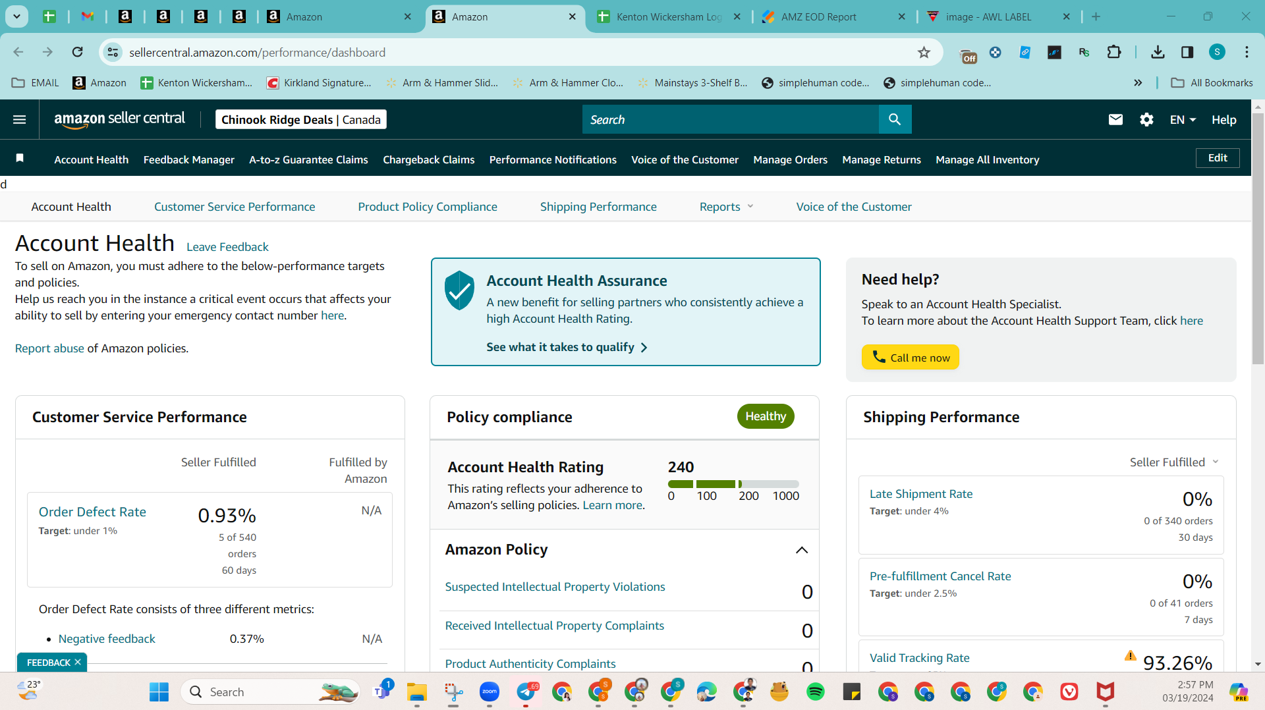
Task: Expand See what it takes to qualify
Action: coord(567,347)
